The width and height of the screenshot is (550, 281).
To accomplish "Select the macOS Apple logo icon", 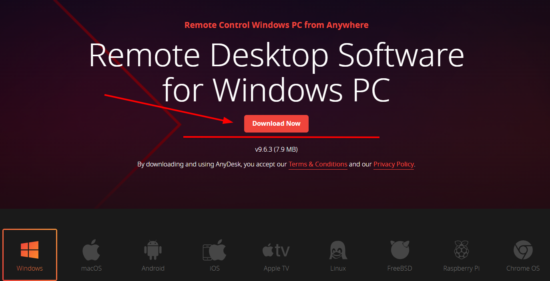I will pyautogui.click(x=91, y=250).
